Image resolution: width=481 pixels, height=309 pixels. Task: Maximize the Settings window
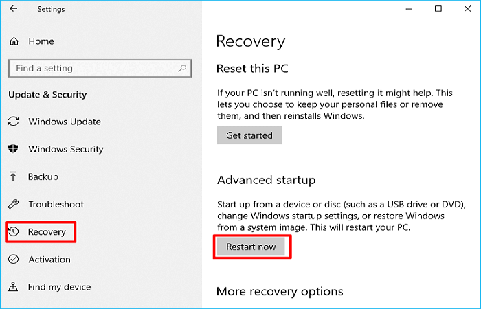click(x=438, y=9)
